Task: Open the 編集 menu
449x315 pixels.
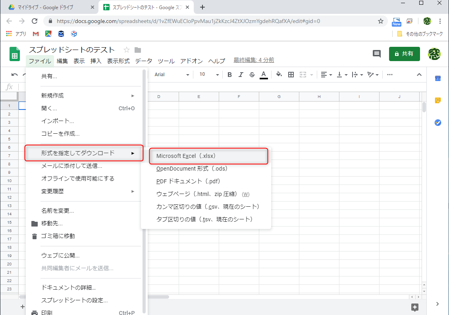Action: (x=62, y=61)
